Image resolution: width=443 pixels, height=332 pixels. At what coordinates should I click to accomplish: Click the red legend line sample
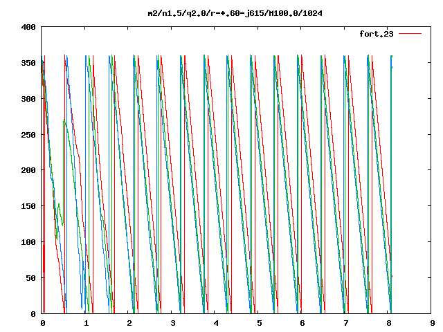410,34
